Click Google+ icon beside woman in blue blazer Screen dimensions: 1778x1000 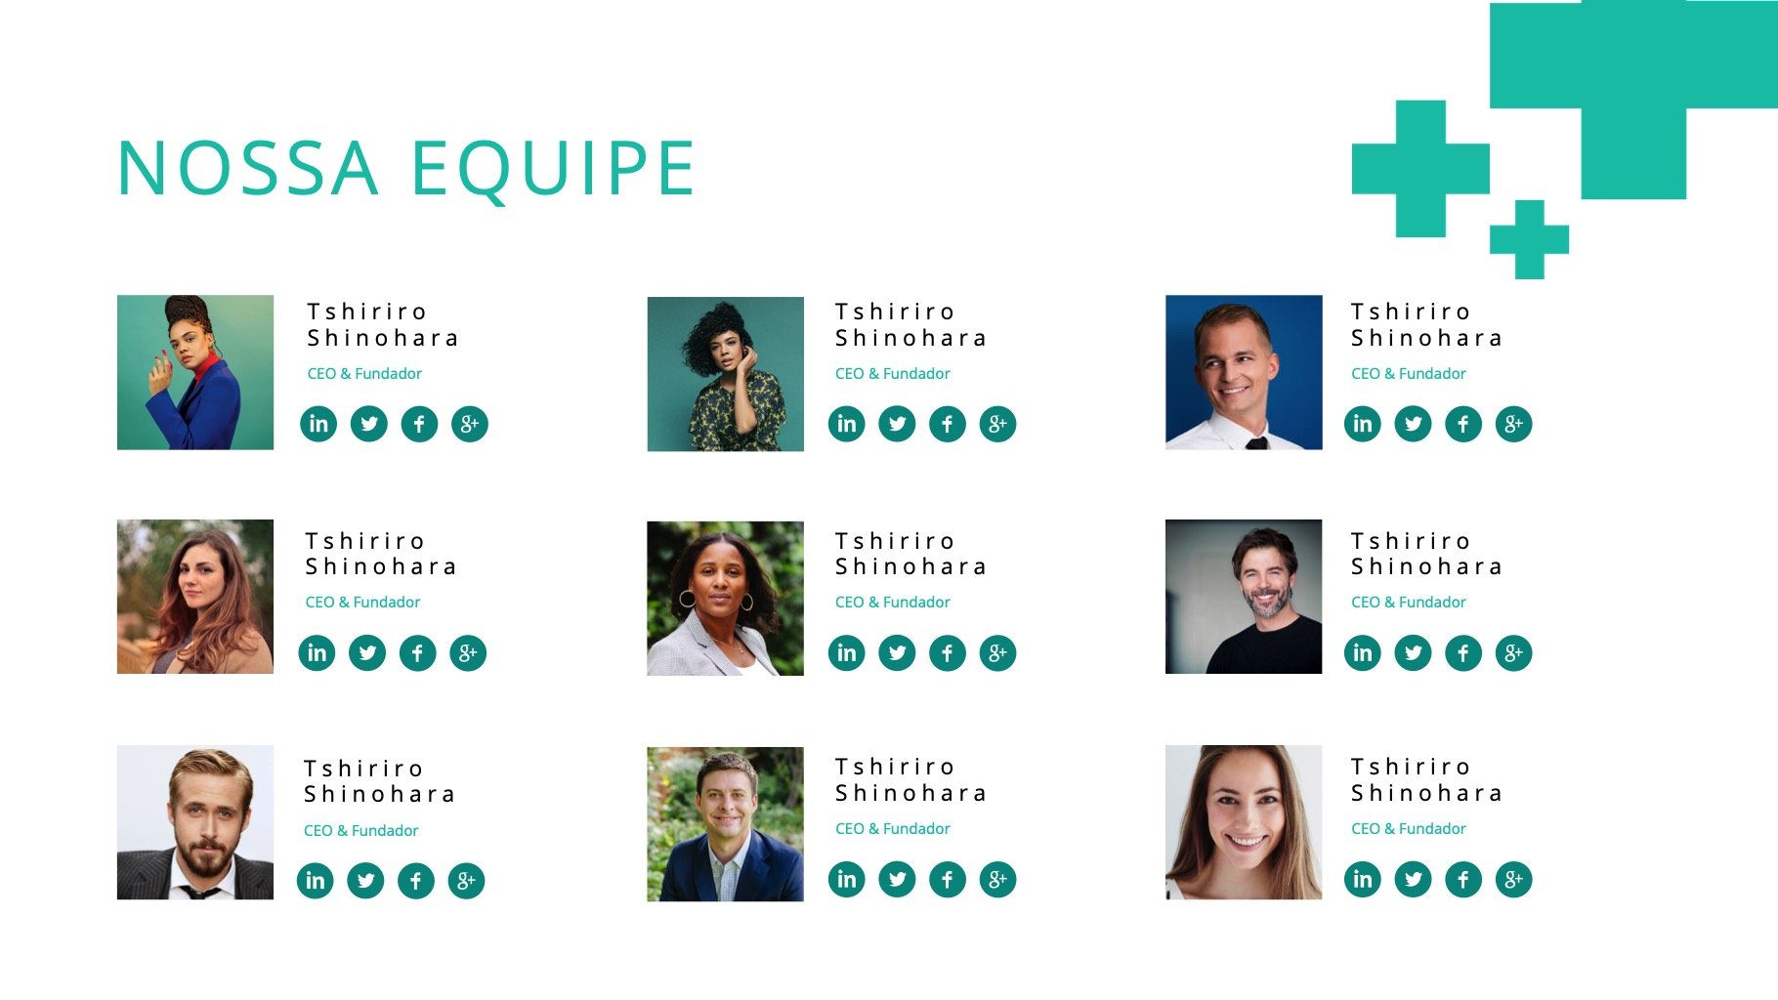pyautogui.click(x=470, y=424)
